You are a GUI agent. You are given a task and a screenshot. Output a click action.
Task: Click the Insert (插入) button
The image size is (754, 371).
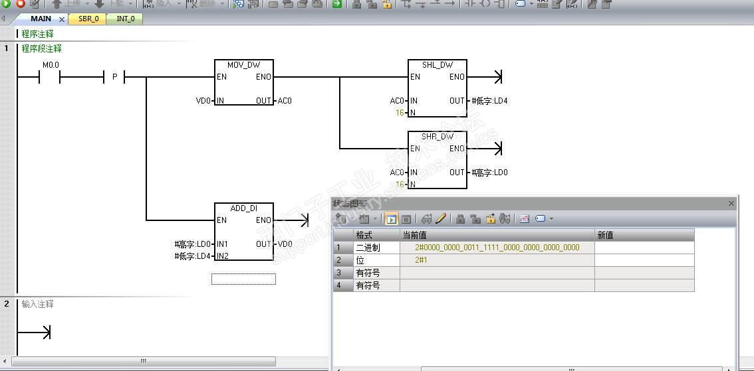click(x=158, y=3)
